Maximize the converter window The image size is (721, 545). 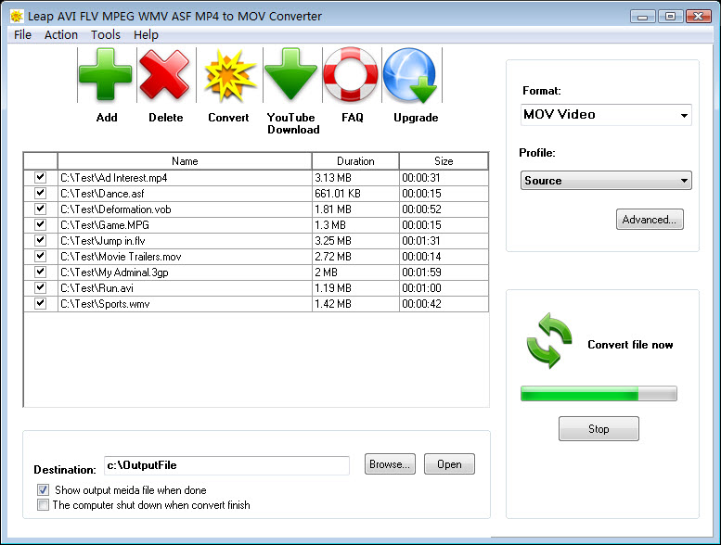(x=670, y=17)
